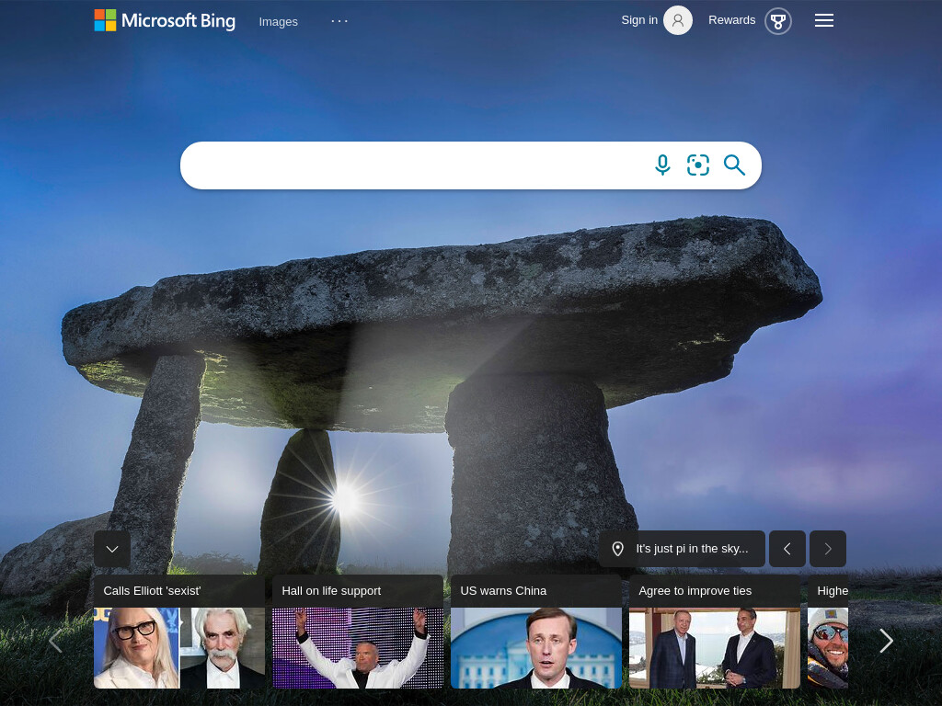
Task: Open "Hall on life support" headline
Action: point(331,591)
